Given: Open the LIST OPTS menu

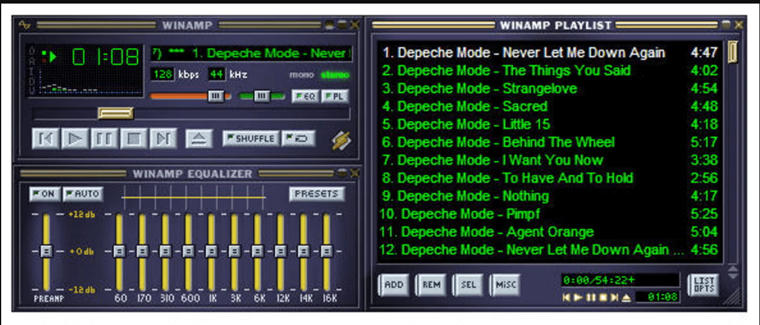Looking at the screenshot, I should pyautogui.click(x=703, y=285).
